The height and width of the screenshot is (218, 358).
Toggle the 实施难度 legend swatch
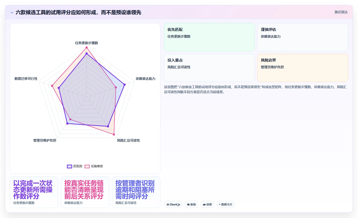(87, 166)
